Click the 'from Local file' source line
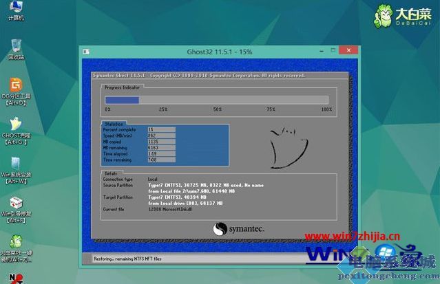The image size is (440, 284). coord(191,191)
